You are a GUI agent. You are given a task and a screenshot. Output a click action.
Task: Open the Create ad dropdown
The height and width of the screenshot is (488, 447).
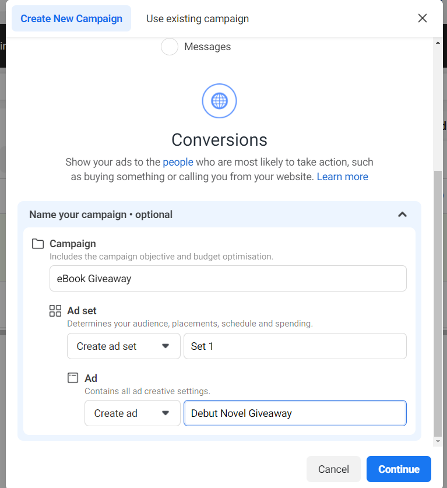coord(132,413)
